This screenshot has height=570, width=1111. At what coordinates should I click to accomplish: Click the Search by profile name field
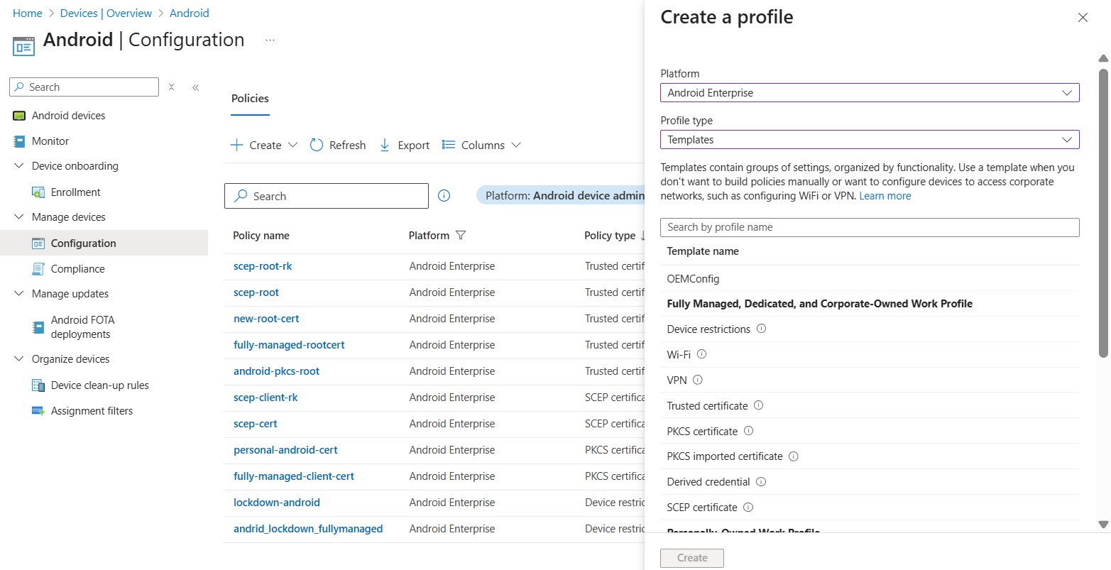coord(869,227)
